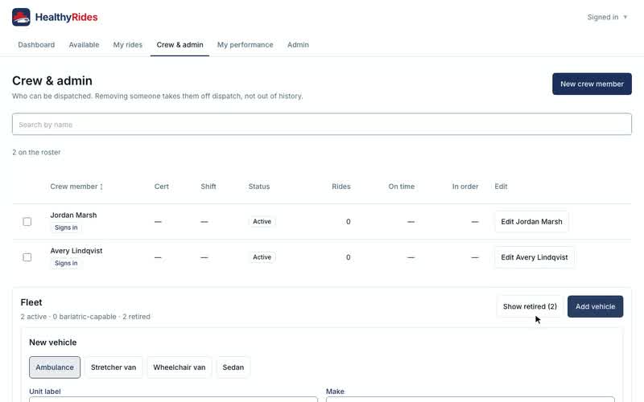Click the Active status in Avery Lindqvist row

point(262,257)
